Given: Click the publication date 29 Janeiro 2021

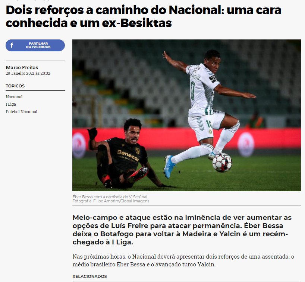Looking at the screenshot, I should tap(28, 73).
